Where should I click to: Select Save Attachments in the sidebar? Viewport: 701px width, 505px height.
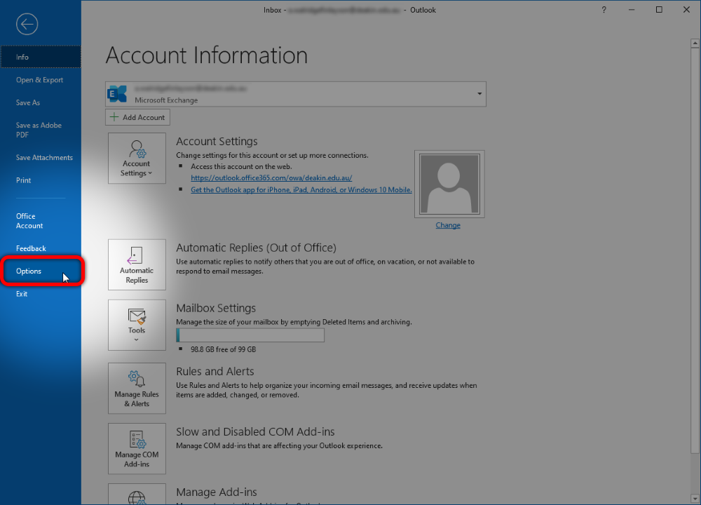click(41, 157)
